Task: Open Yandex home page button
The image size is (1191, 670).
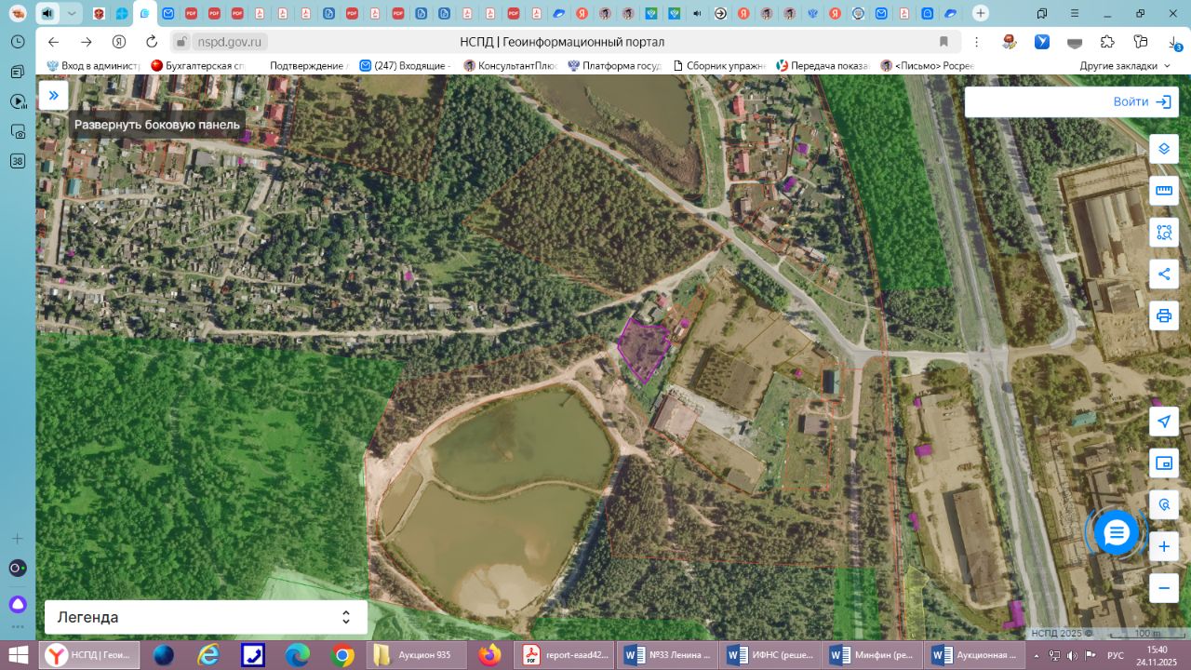Action: [x=119, y=42]
